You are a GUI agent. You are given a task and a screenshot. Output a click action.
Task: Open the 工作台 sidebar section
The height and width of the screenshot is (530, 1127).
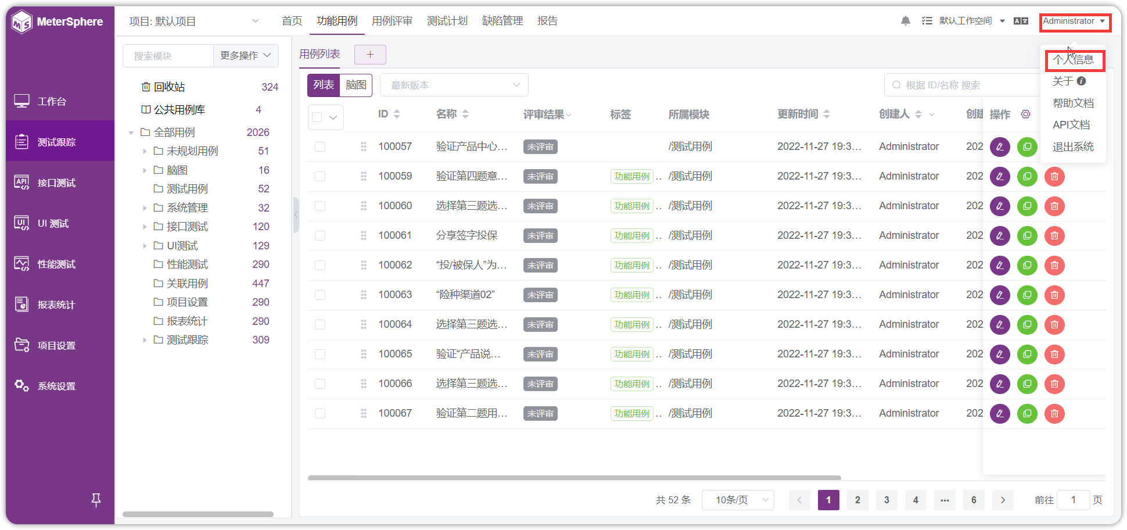(x=60, y=101)
